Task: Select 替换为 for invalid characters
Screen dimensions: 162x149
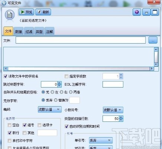Action: click(56, 100)
